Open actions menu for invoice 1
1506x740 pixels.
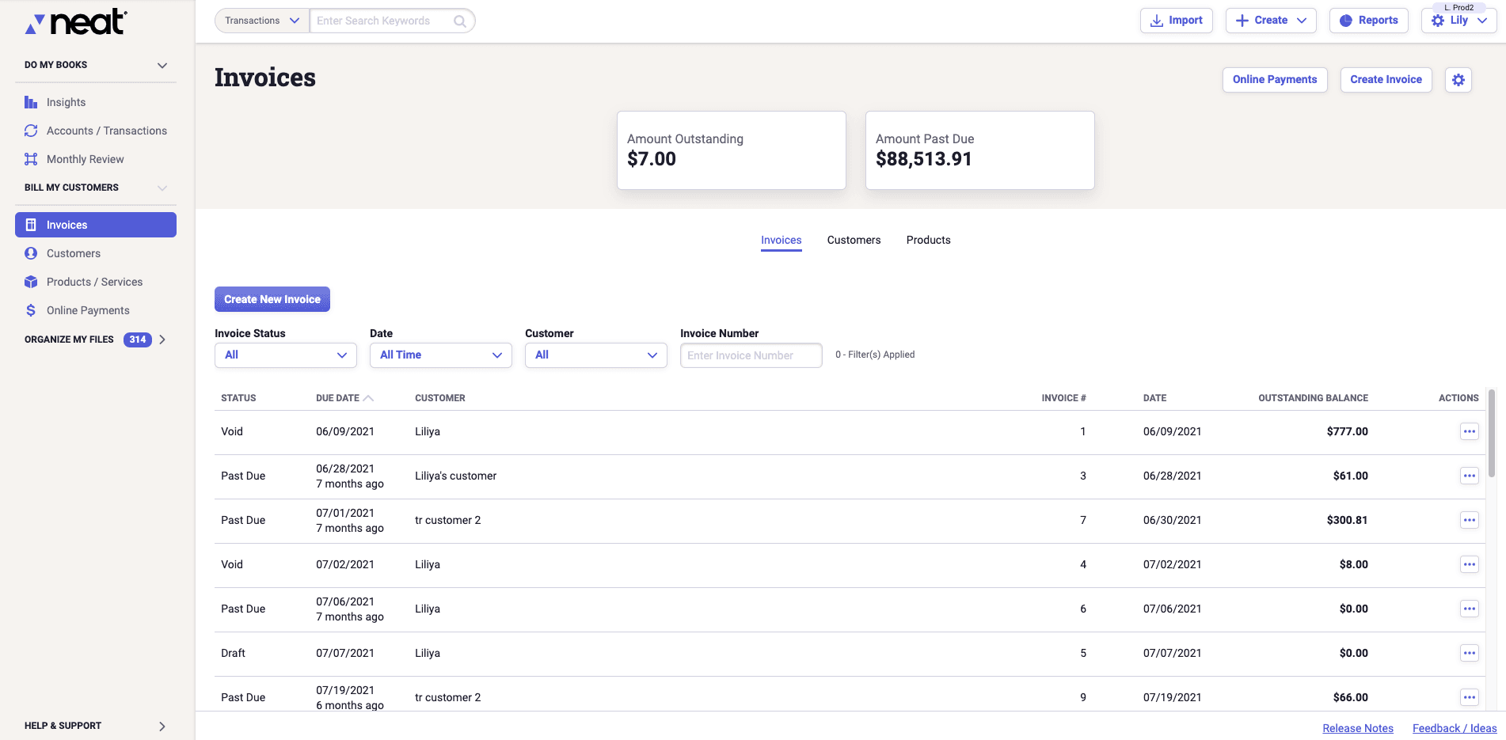(x=1470, y=431)
